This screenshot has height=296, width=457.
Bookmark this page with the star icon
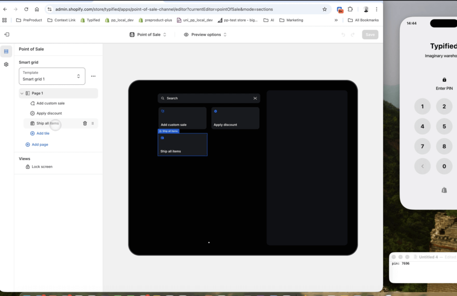(x=324, y=9)
